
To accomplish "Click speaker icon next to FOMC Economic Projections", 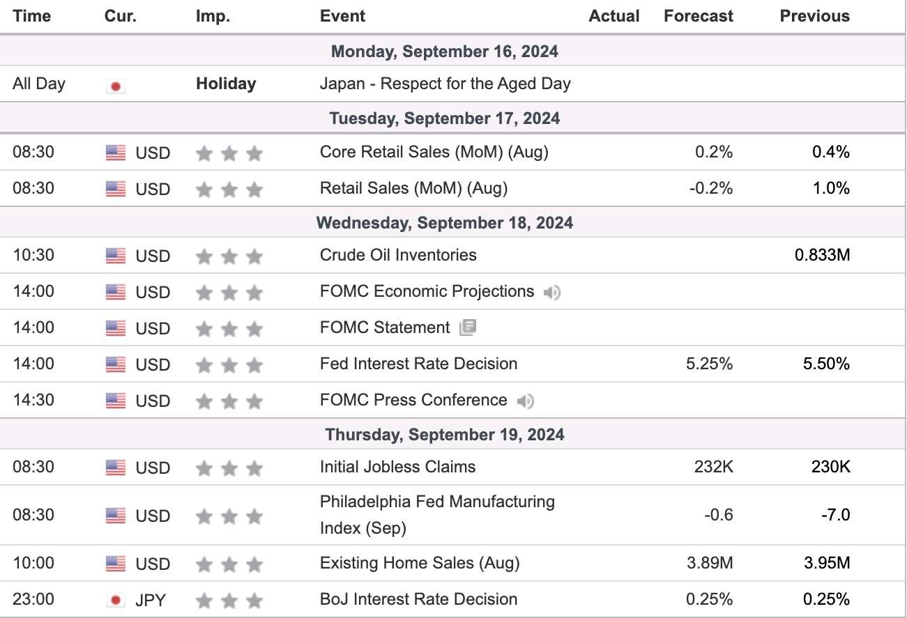I will coord(552,293).
